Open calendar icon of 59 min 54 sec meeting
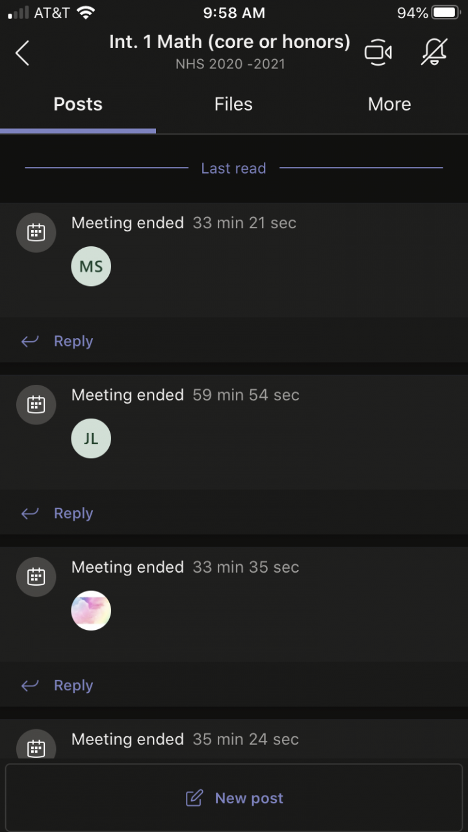The image size is (468, 832). click(x=36, y=404)
